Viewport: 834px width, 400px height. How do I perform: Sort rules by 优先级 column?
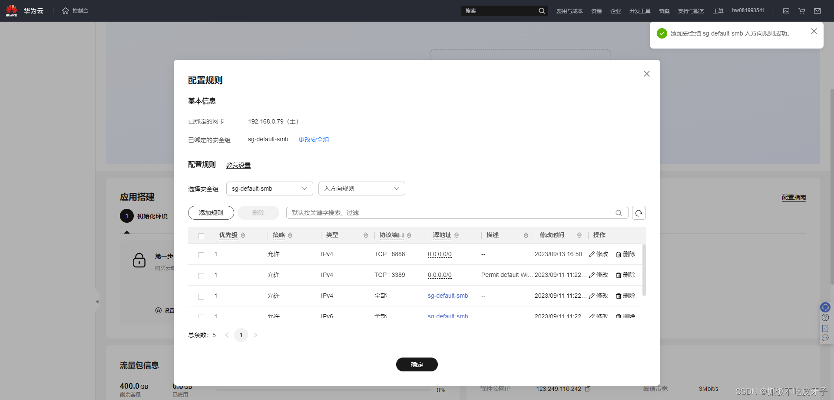[243, 235]
